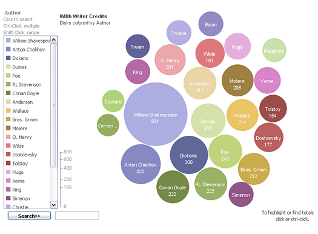Select Poe in the author list

point(13,76)
